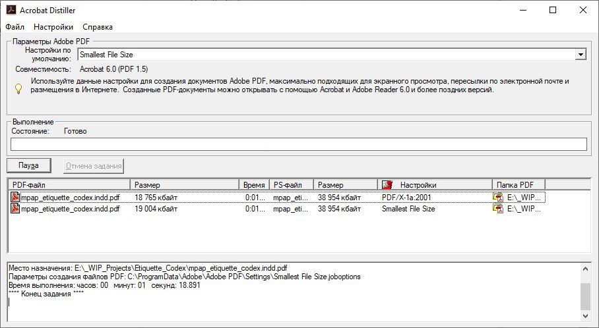Click the default settings dropdown arrow
Screen dimensions: 599x328
point(581,55)
